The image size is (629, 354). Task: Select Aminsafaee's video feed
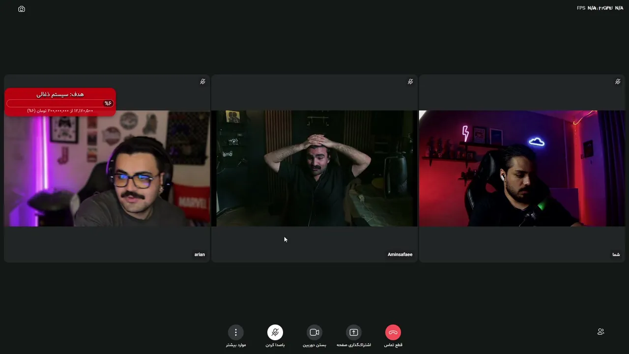[314, 168]
